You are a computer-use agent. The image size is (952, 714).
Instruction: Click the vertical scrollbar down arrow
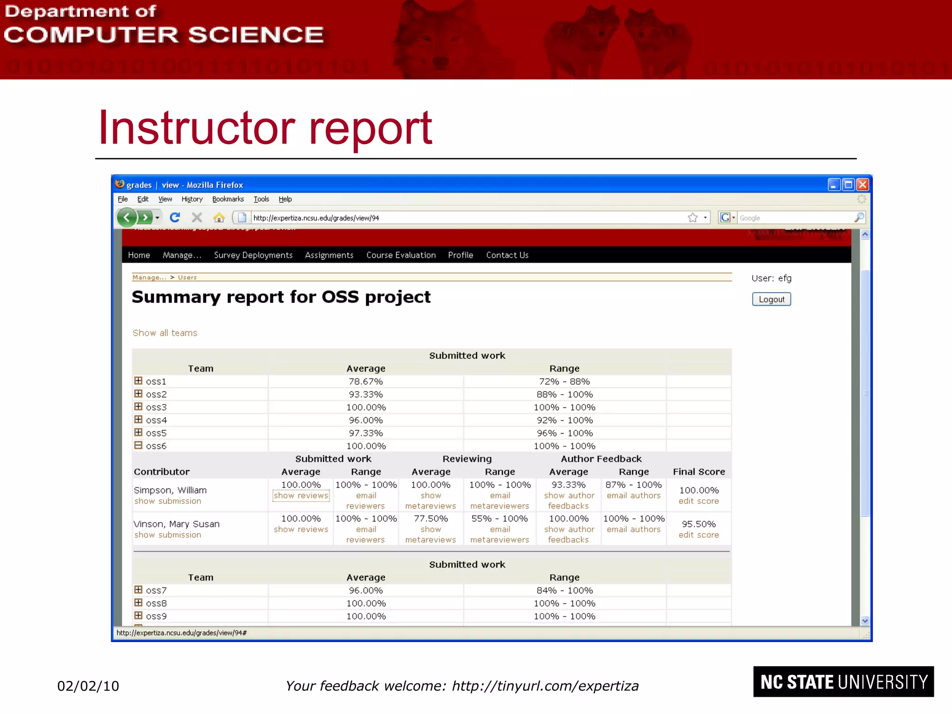point(865,621)
